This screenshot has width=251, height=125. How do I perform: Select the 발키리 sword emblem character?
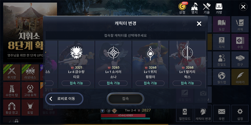tap(187, 64)
